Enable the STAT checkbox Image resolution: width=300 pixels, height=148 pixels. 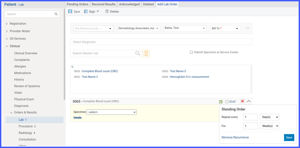click(227, 102)
